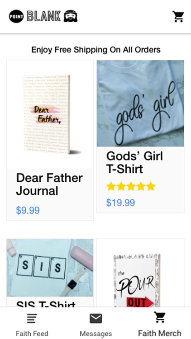Screen dimensions: 191x339
Task: Click the $19.99 T-shirt price
Action: (x=120, y=202)
